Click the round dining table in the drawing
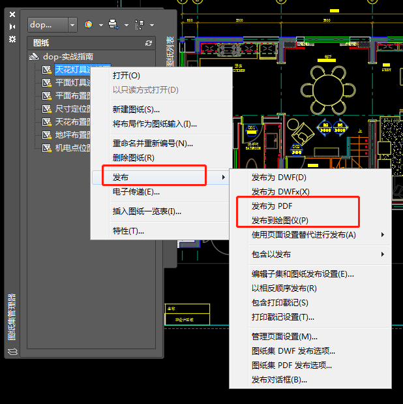The height and width of the screenshot is (404, 403). [328, 90]
